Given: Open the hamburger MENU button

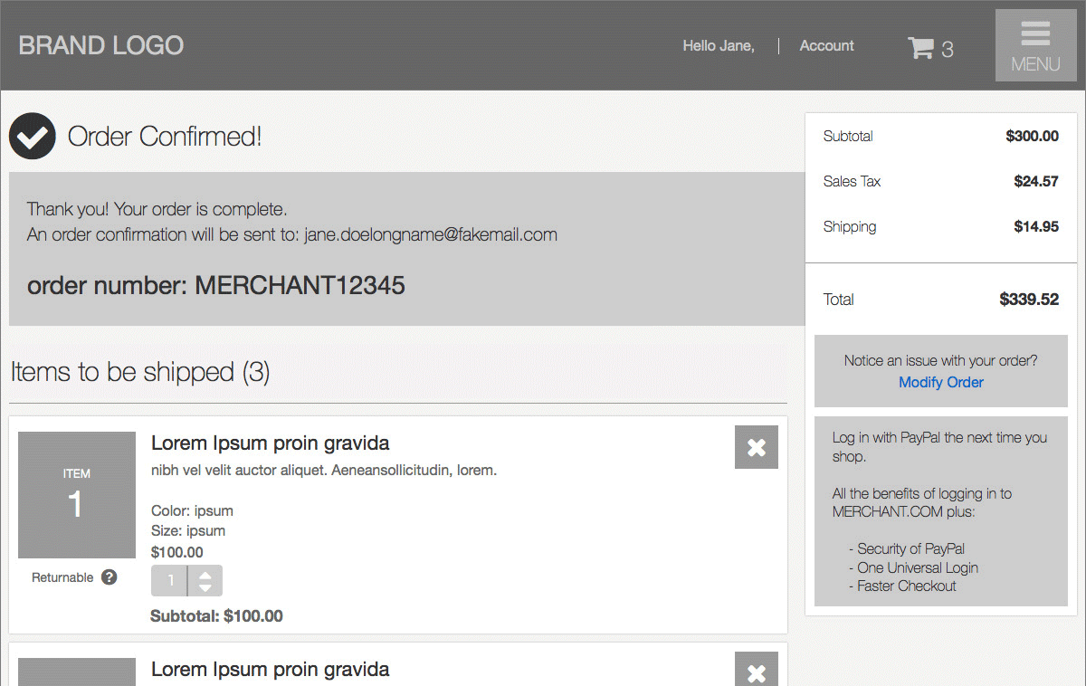Looking at the screenshot, I should [x=1035, y=46].
